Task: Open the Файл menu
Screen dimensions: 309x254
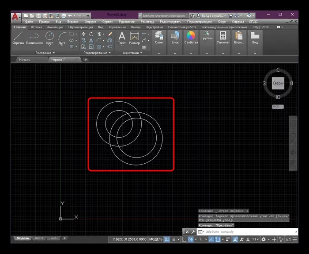Action: point(29,22)
